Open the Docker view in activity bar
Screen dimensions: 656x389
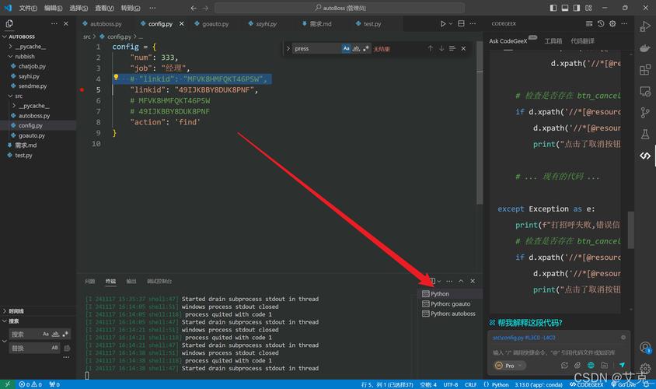coord(645,48)
